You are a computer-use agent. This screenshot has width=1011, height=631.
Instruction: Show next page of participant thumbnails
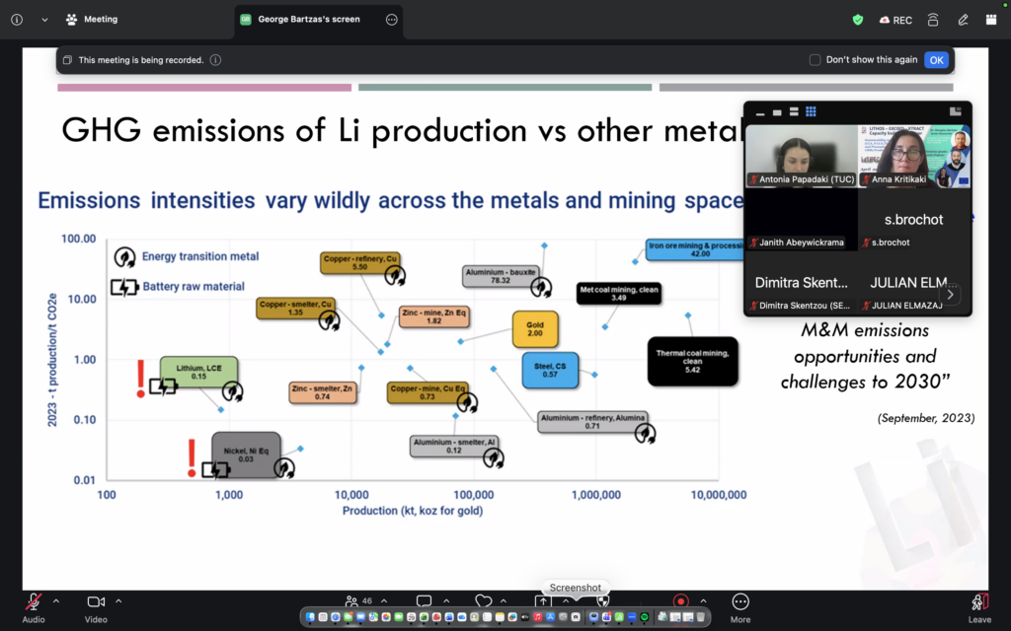pos(950,294)
